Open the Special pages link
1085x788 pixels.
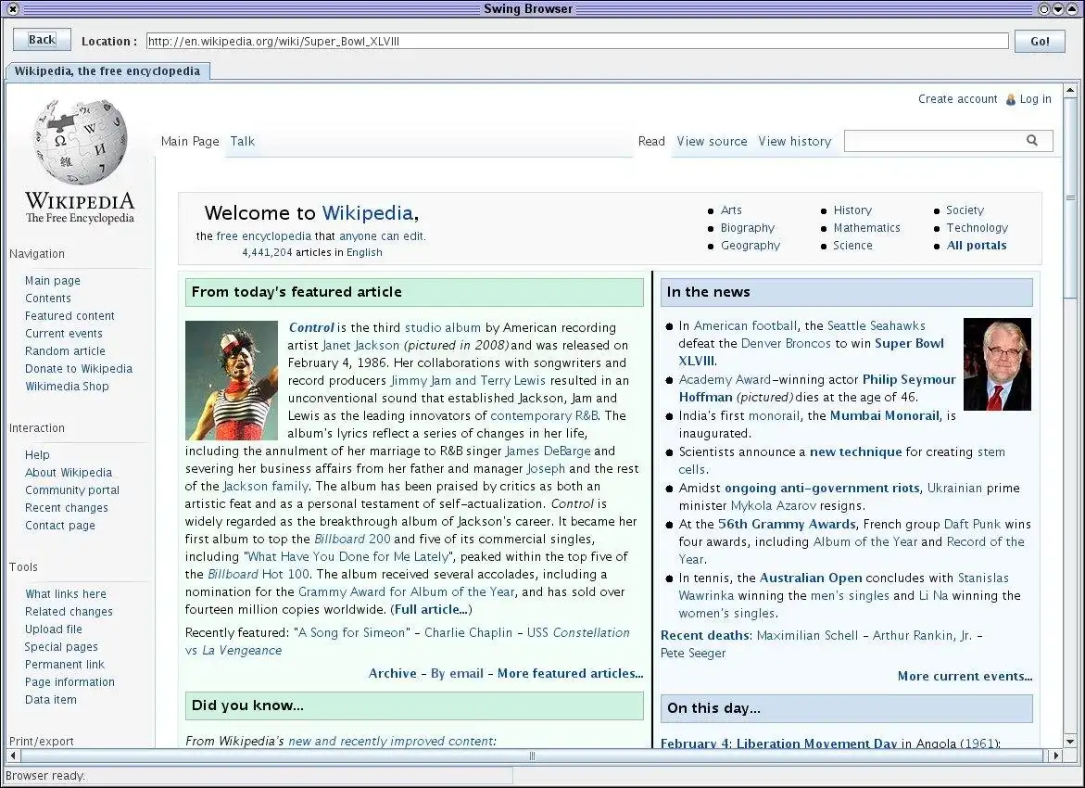(61, 647)
